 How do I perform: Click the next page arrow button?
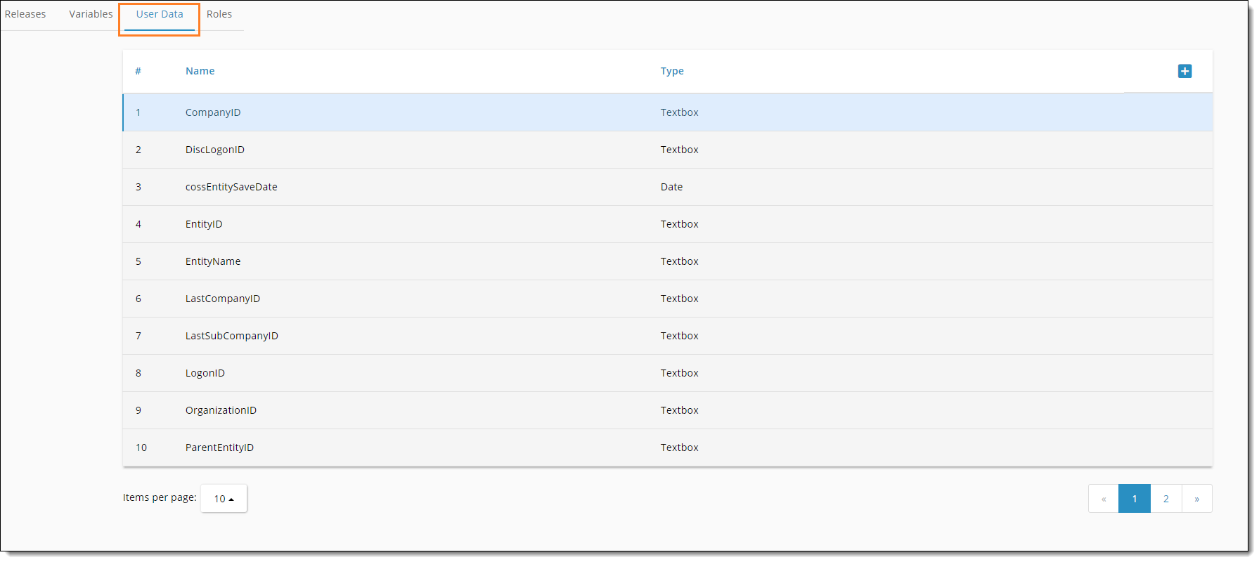[x=1196, y=499]
